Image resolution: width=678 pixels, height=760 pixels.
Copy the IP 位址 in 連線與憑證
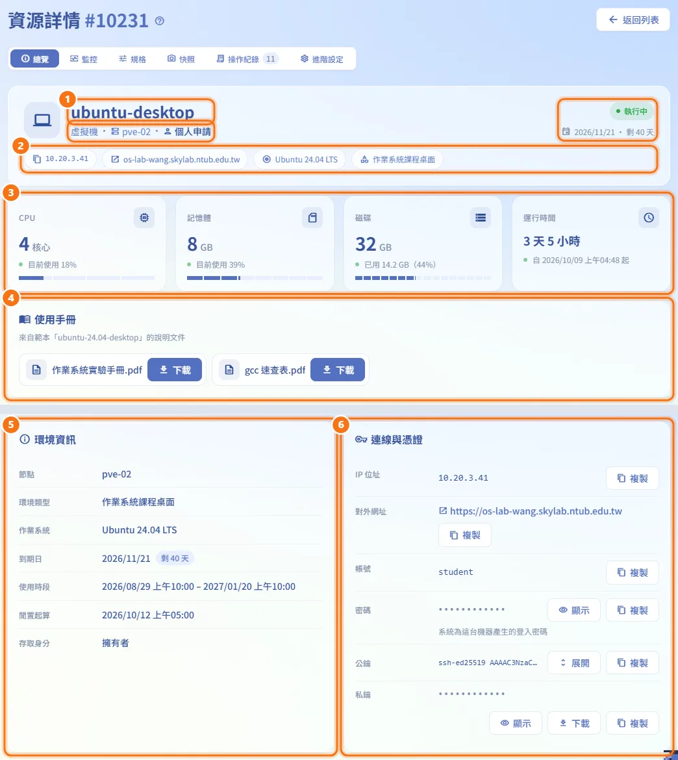633,478
